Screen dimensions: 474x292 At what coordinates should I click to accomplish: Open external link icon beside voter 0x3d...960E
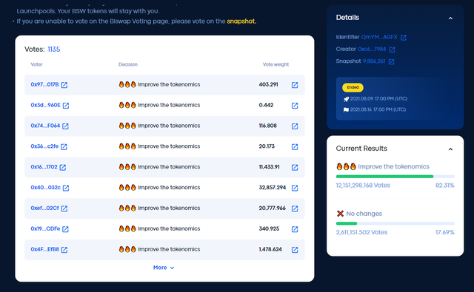point(66,106)
